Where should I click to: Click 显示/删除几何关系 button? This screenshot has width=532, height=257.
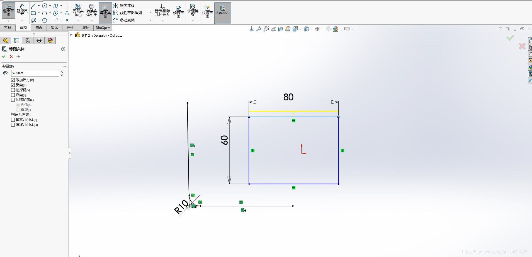162,10
